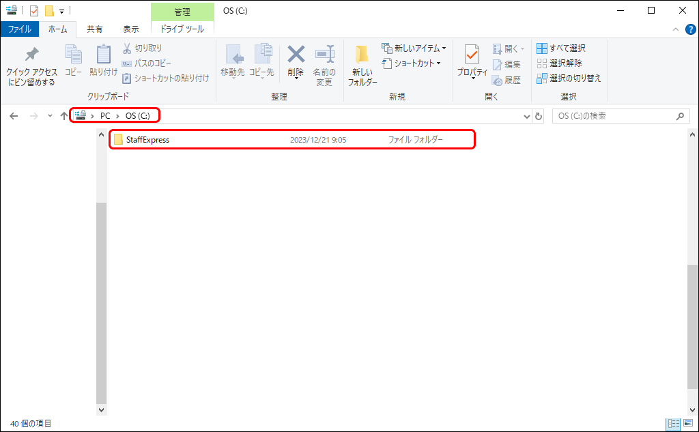Open the コピー先 (Copy to) command
Image resolution: width=699 pixels, height=432 pixels.
pos(261,61)
